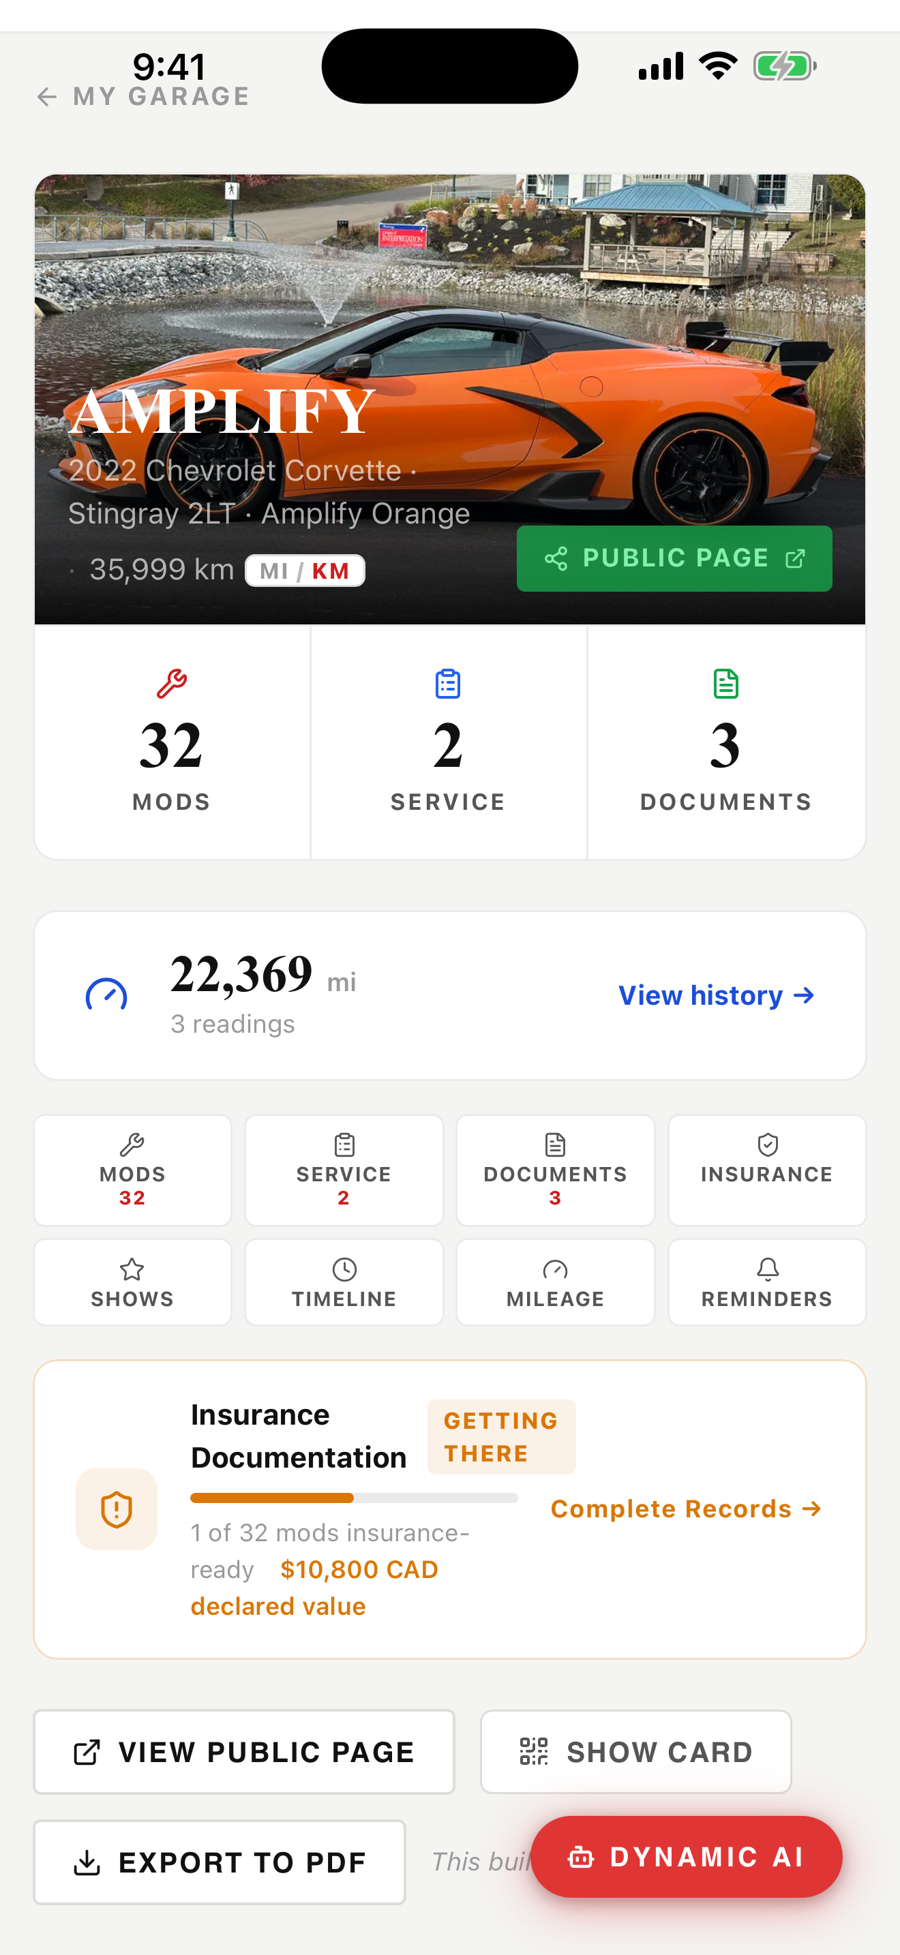The width and height of the screenshot is (900, 1955).
Task: Click the insurance documentation progress bar
Action: coord(355,1498)
